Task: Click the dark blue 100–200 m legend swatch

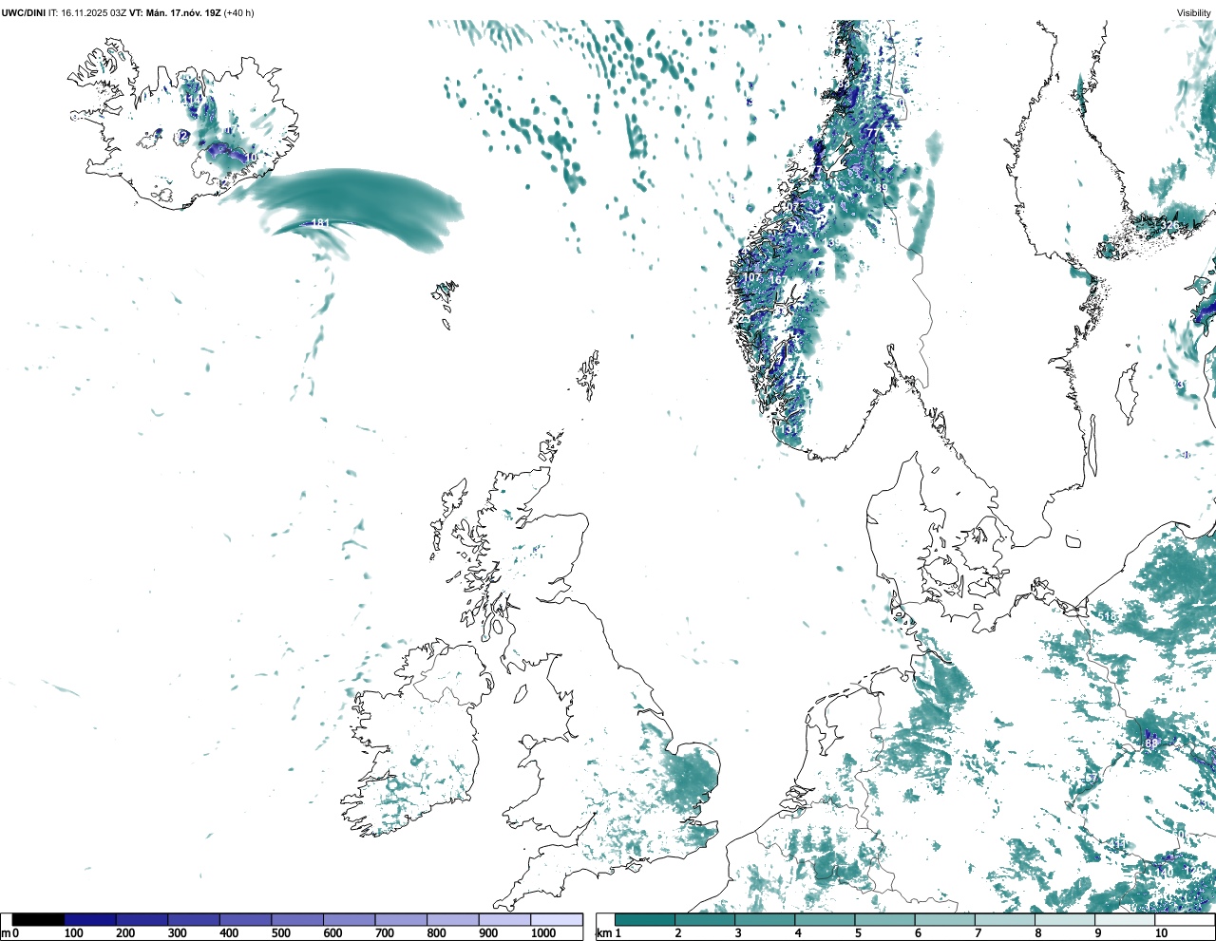Action: point(90,919)
